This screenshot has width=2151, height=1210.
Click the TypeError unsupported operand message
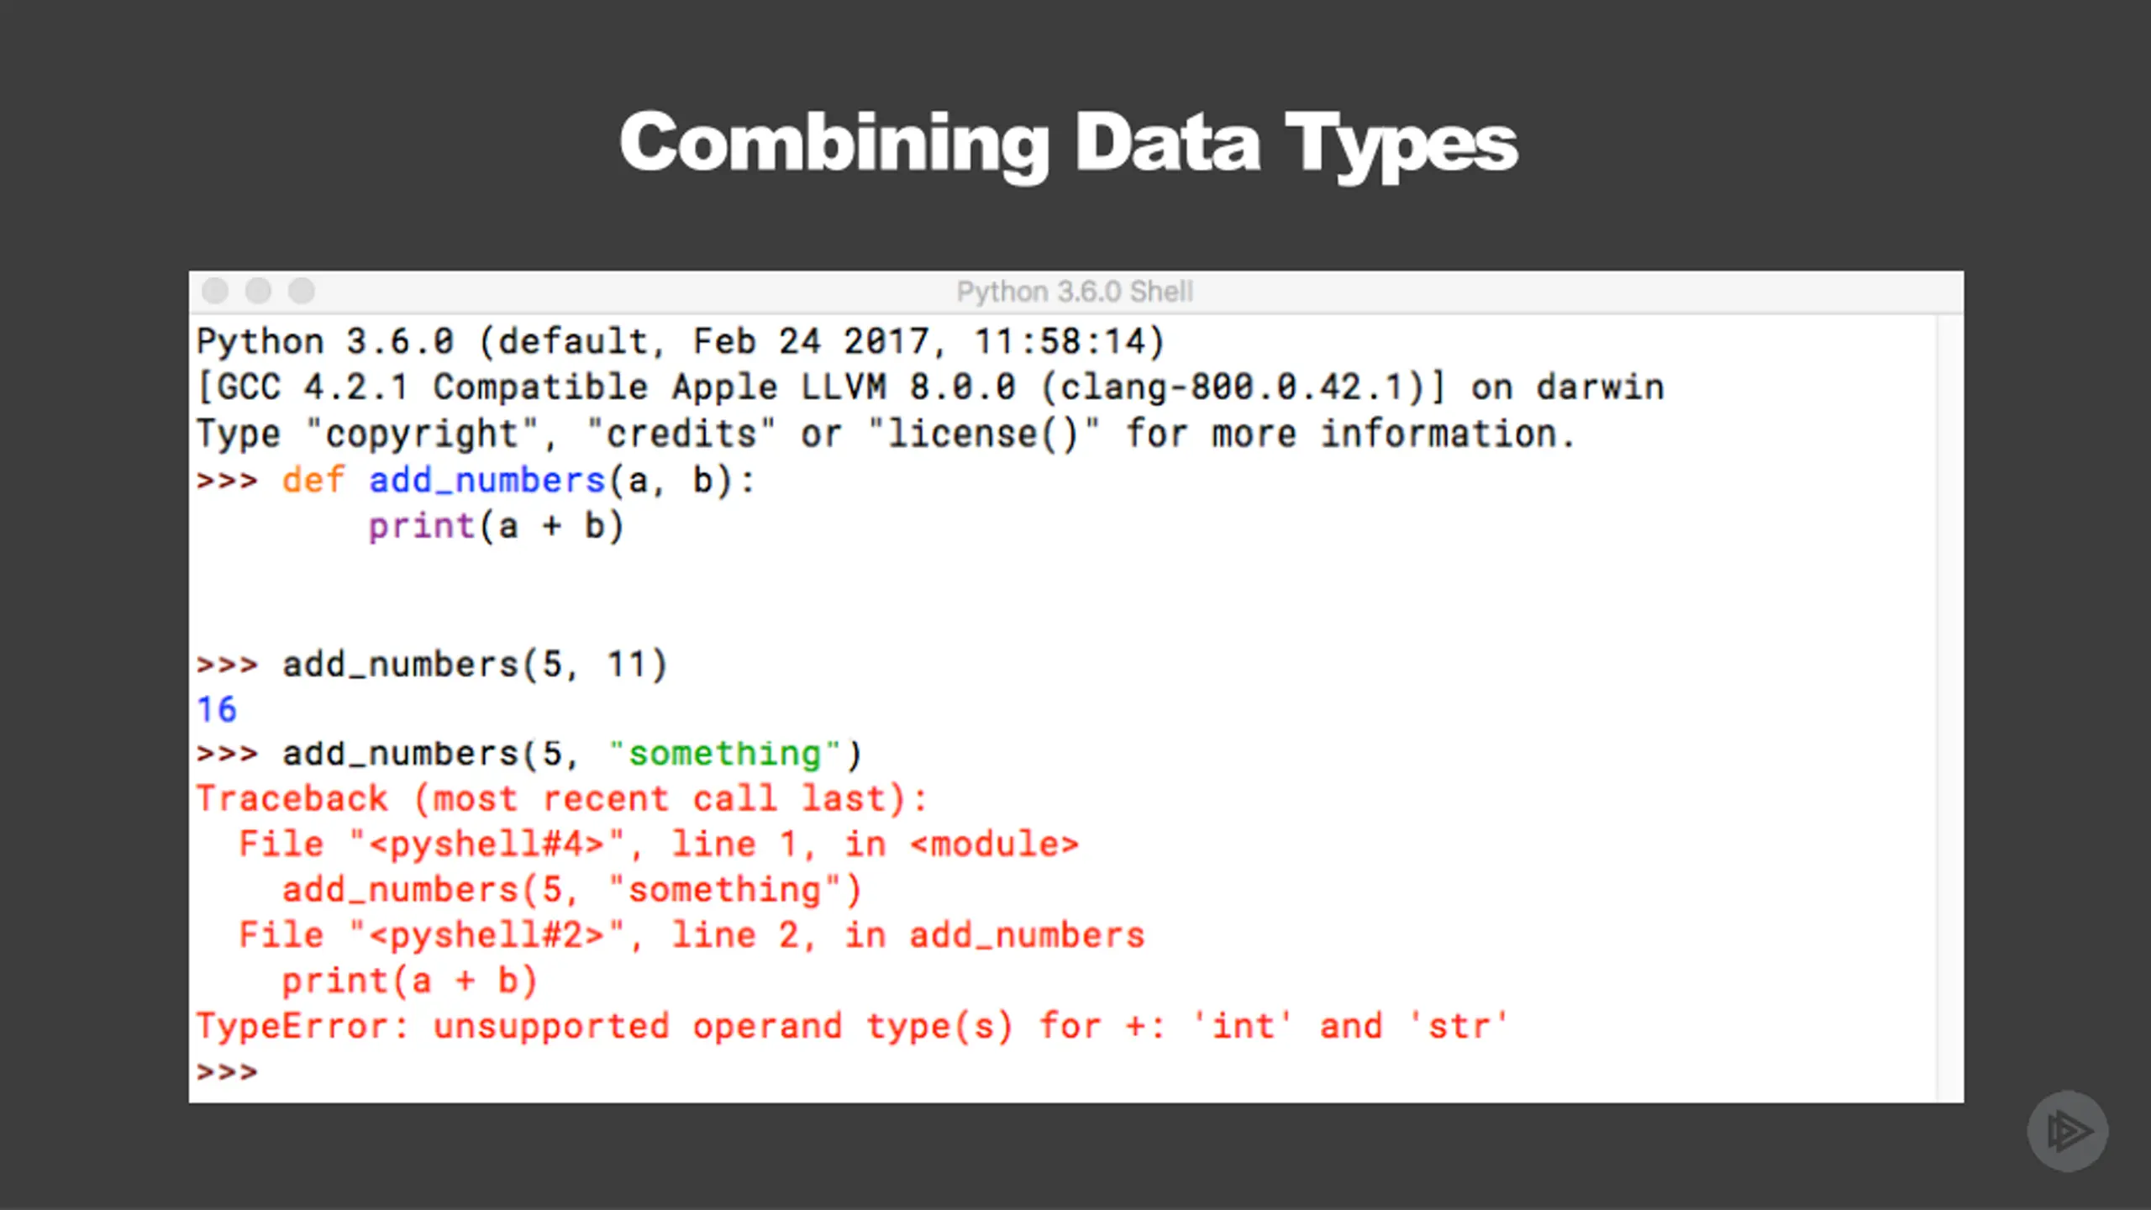point(853,1026)
